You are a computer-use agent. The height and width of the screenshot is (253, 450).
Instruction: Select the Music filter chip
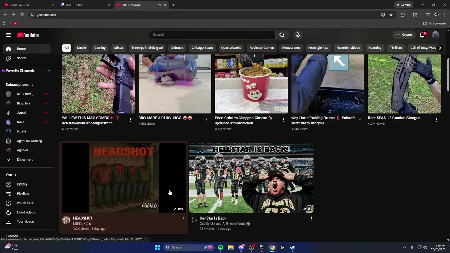tap(82, 48)
